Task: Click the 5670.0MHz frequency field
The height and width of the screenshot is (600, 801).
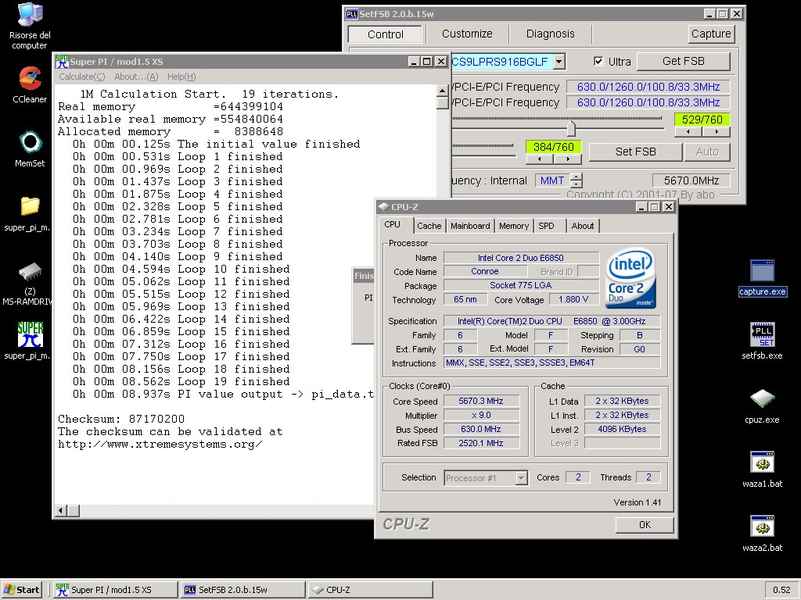Action: [691, 180]
